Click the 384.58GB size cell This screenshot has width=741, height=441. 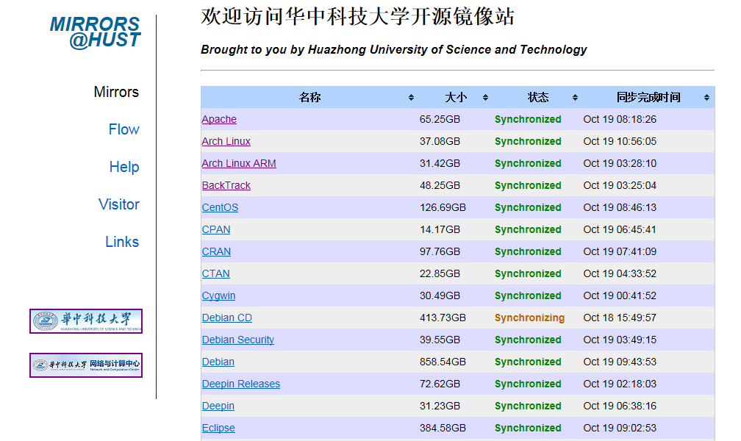click(x=443, y=429)
